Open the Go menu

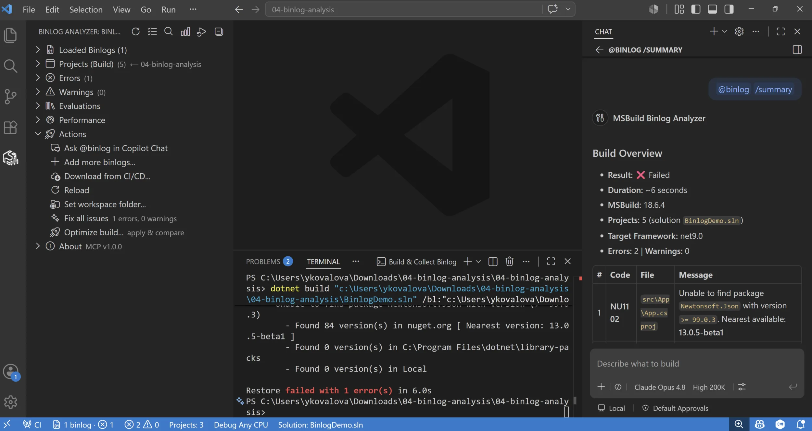click(x=146, y=9)
